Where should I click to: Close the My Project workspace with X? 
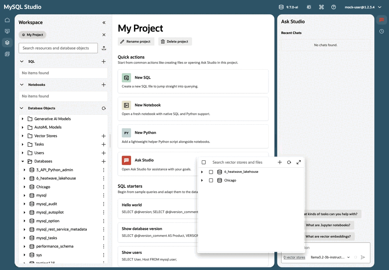(x=104, y=35)
